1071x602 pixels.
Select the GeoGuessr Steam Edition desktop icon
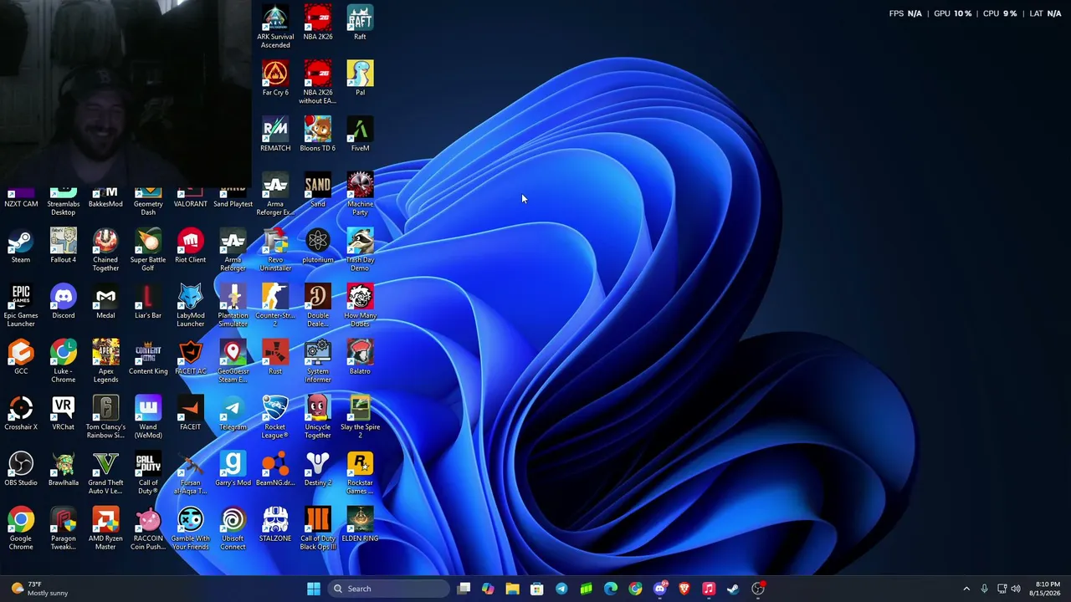[233, 361]
